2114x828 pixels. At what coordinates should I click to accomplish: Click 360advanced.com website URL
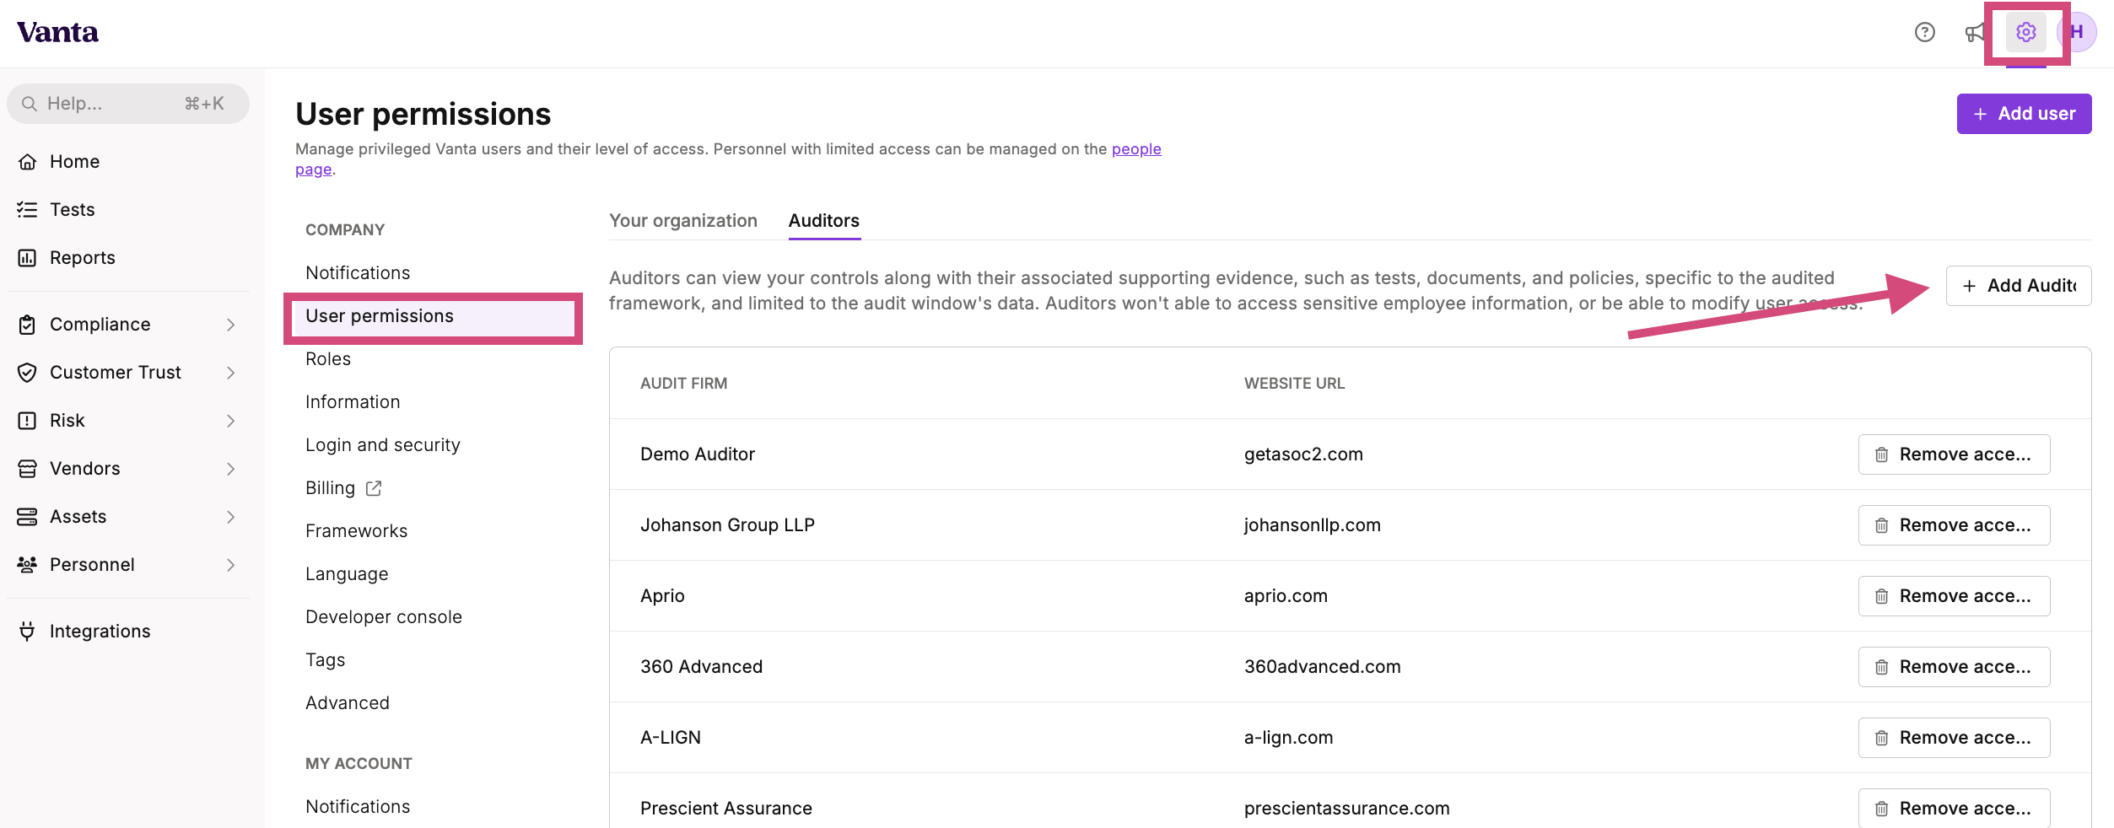[1322, 666]
